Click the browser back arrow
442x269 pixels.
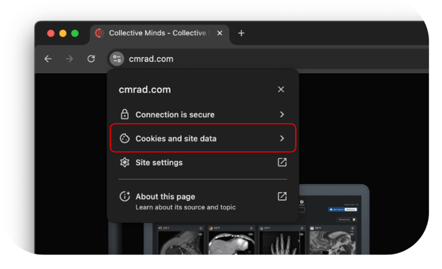click(48, 59)
